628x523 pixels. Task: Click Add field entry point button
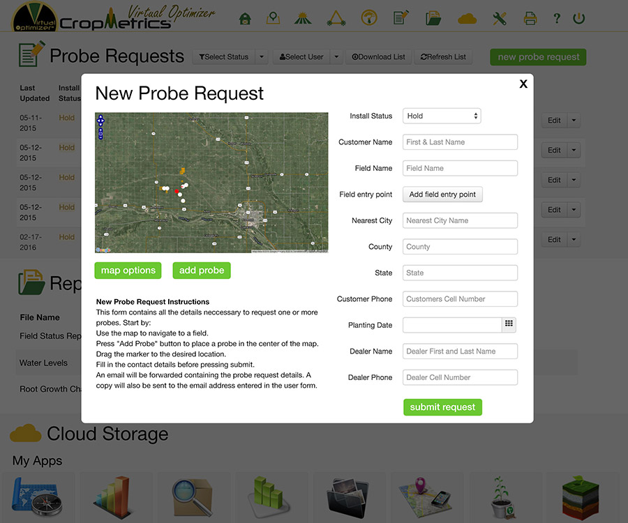click(442, 195)
